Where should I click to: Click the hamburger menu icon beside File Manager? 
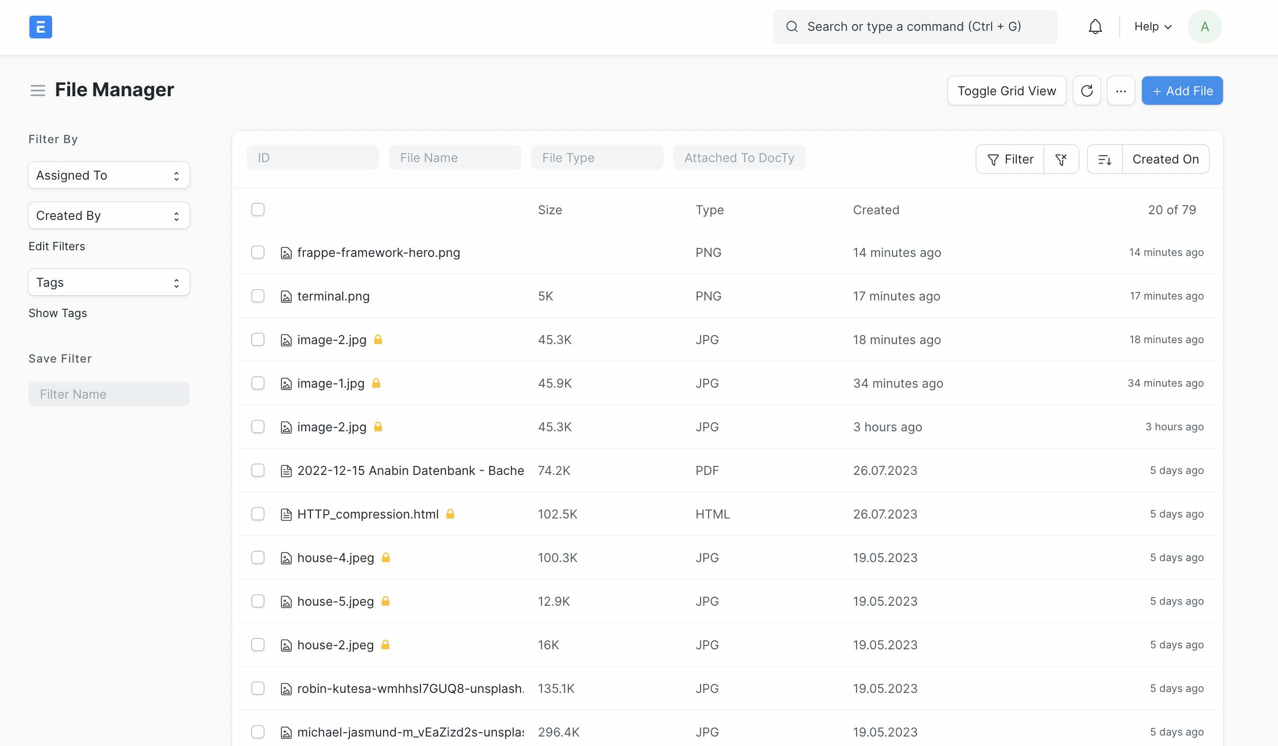[37, 89]
